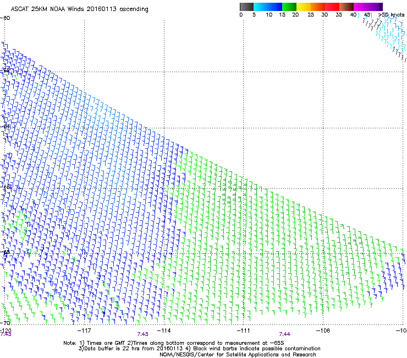Click the -70 latitude label
The height and width of the screenshot is (358, 407).
tap(5, 323)
